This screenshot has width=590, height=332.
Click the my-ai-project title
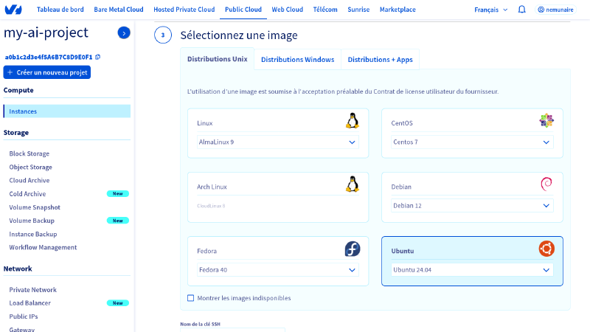tap(46, 32)
